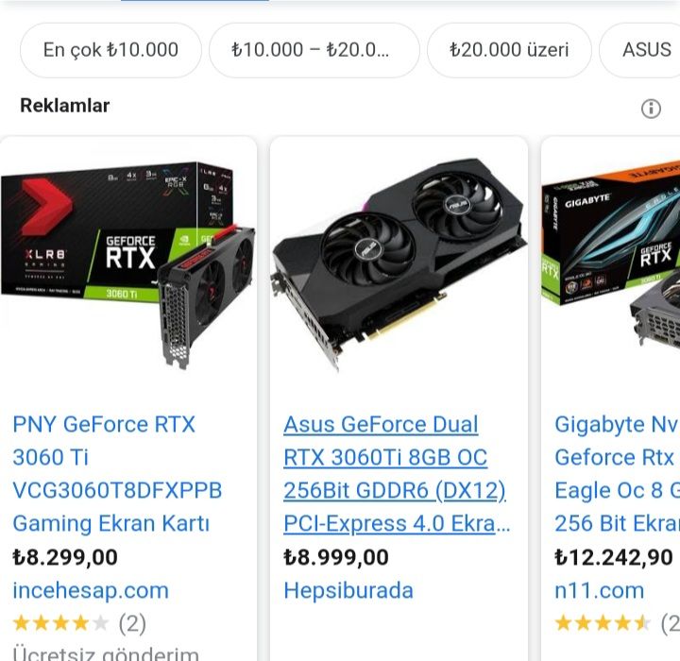Click the ₺8.999,00 price
This screenshot has width=680, height=661.
click(x=336, y=557)
